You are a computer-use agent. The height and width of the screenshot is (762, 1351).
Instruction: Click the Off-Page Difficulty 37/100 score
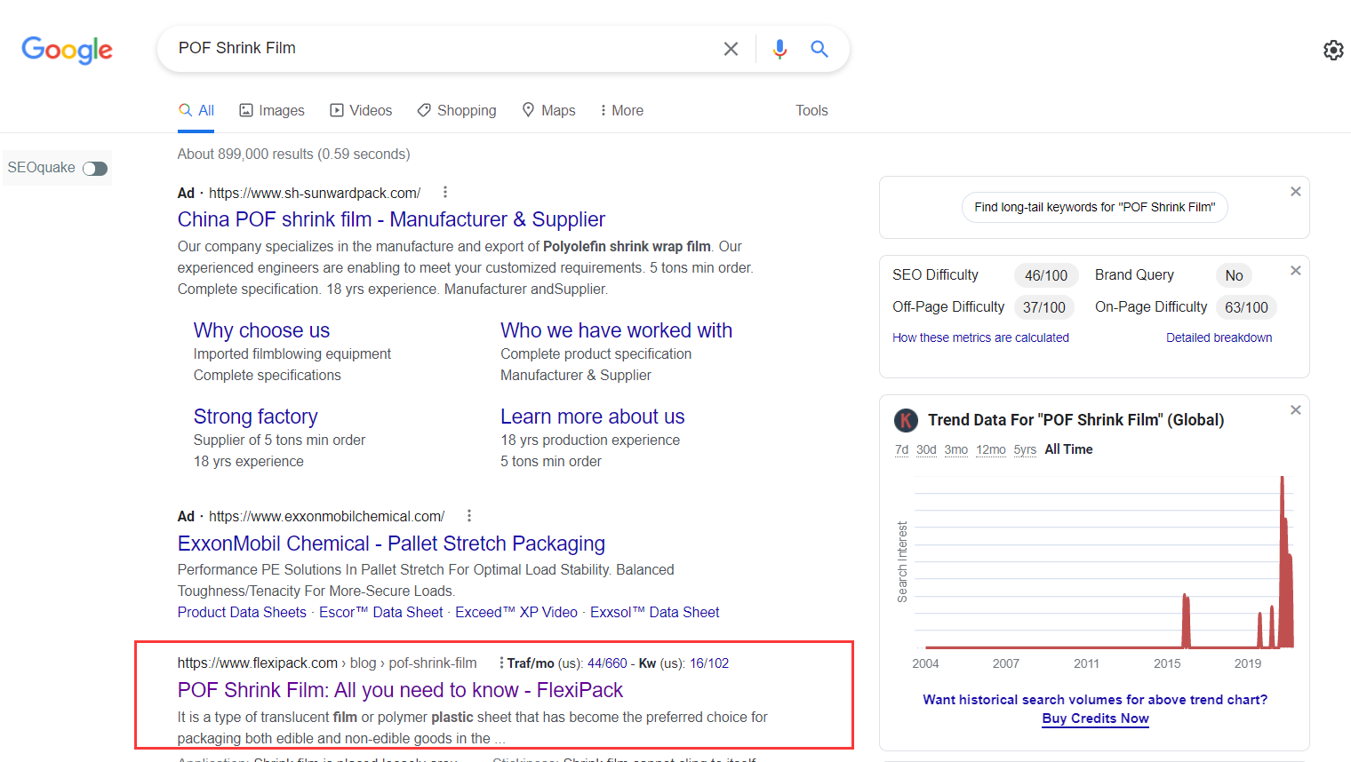point(1043,307)
